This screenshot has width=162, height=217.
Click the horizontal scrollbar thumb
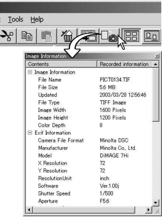point(84,210)
